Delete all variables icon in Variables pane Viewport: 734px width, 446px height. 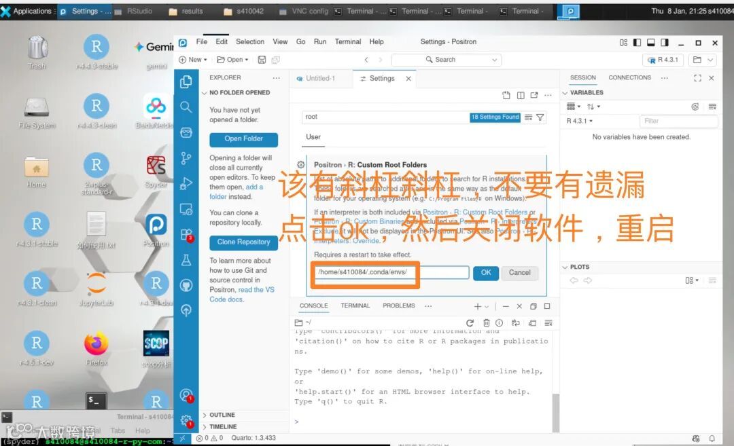point(712,107)
